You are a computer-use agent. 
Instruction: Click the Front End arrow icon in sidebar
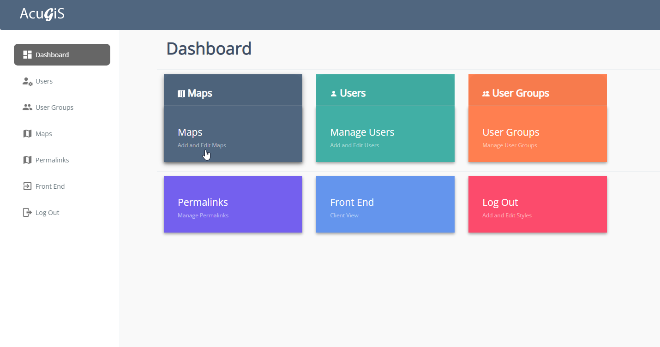point(27,186)
